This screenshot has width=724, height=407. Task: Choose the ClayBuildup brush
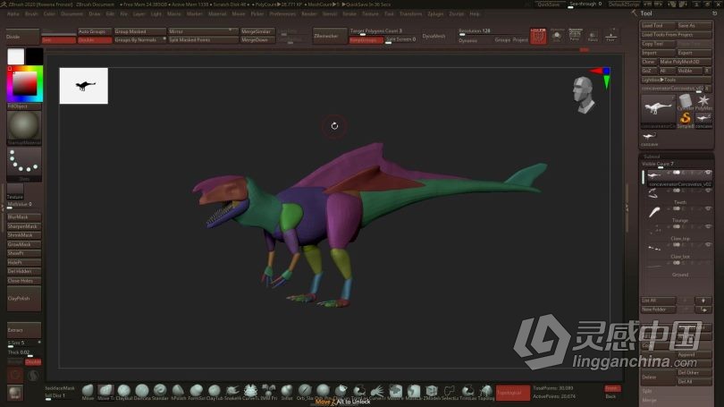pyautogui.click(x=123, y=391)
